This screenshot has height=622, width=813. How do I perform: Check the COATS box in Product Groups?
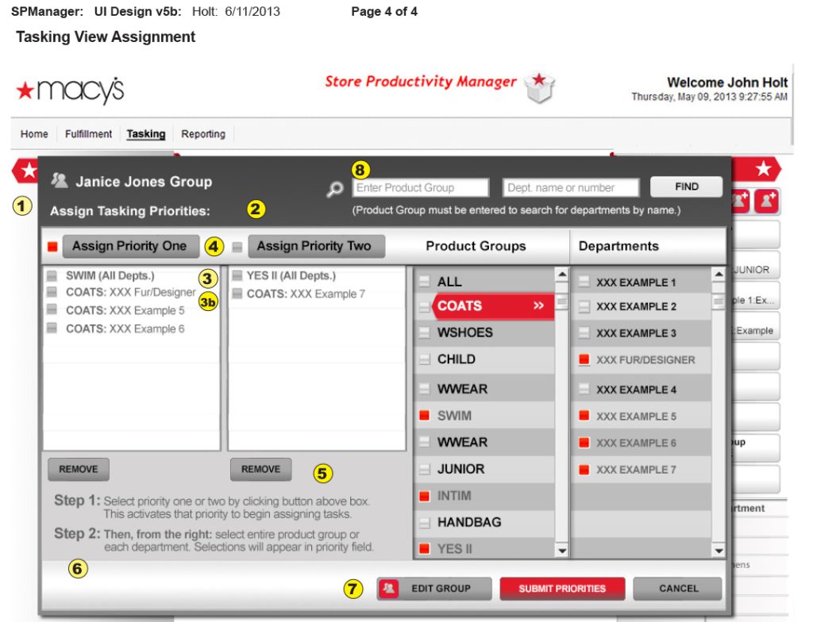(425, 306)
